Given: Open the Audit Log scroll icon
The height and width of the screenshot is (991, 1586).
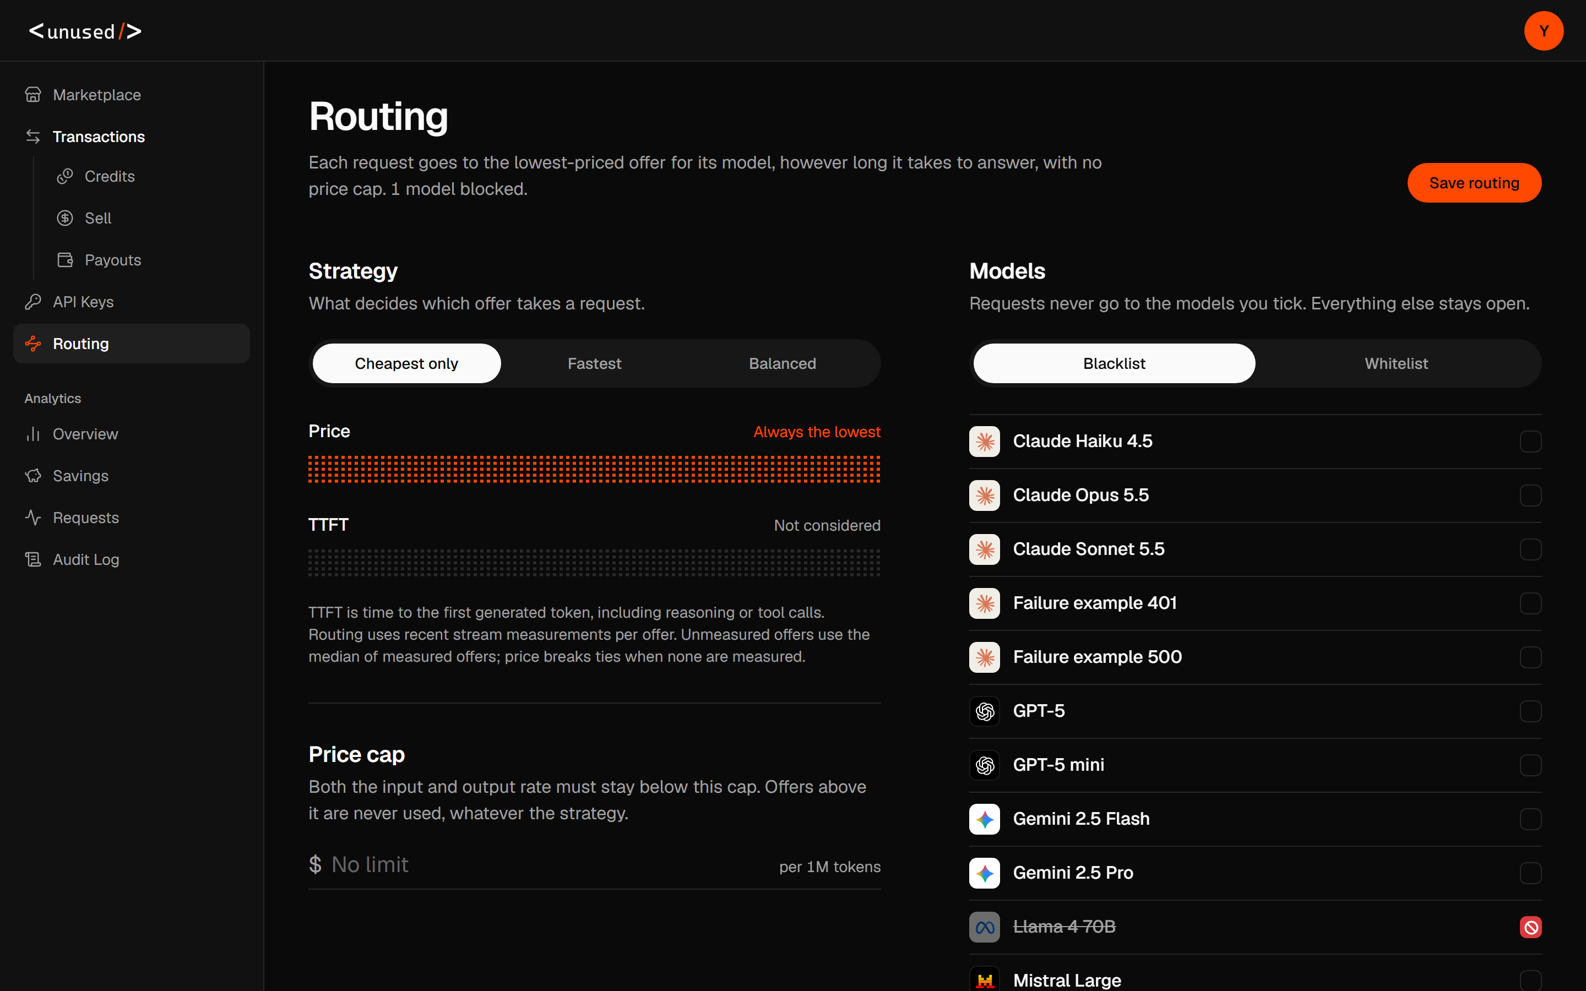Looking at the screenshot, I should pyautogui.click(x=33, y=560).
